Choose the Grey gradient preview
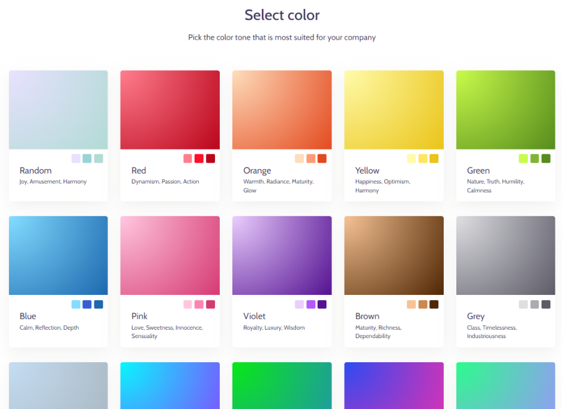This screenshot has width=562, height=409. pyautogui.click(x=506, y=255)
